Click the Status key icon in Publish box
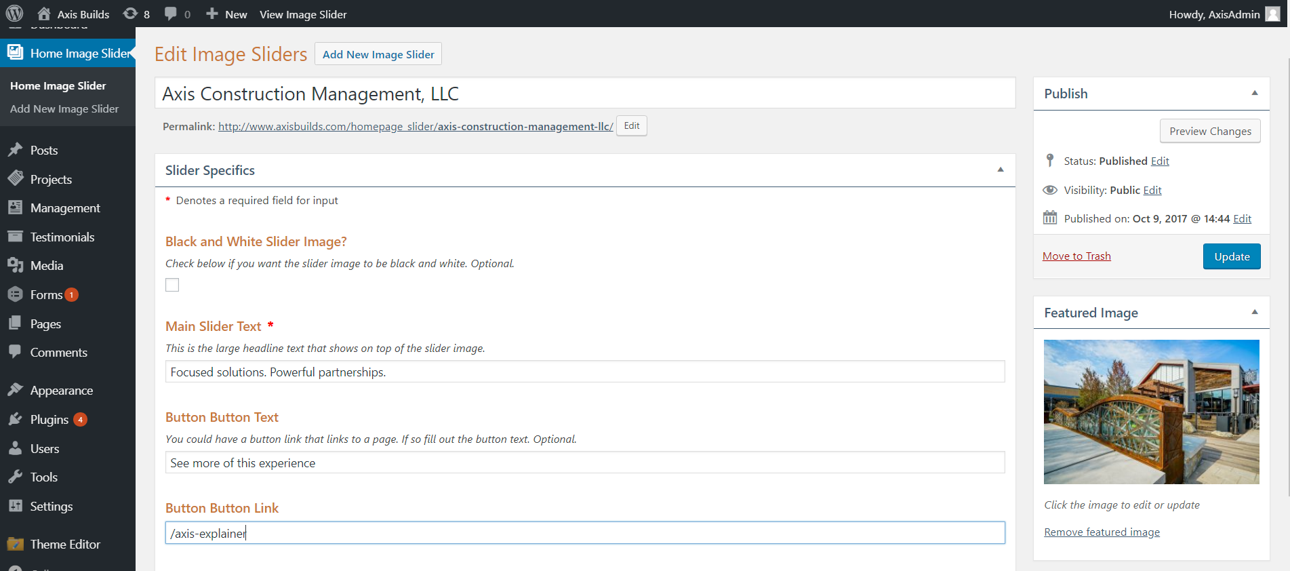The image size is (1290, 571). tap(1050, 161)
